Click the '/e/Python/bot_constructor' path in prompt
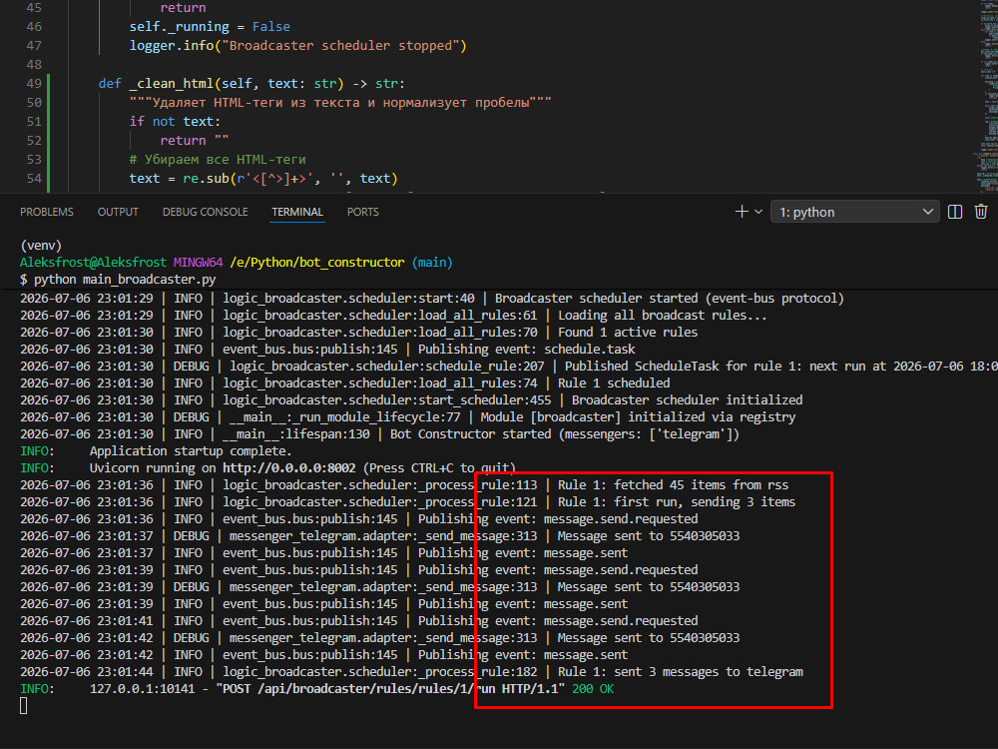 [x=317, y=263]
